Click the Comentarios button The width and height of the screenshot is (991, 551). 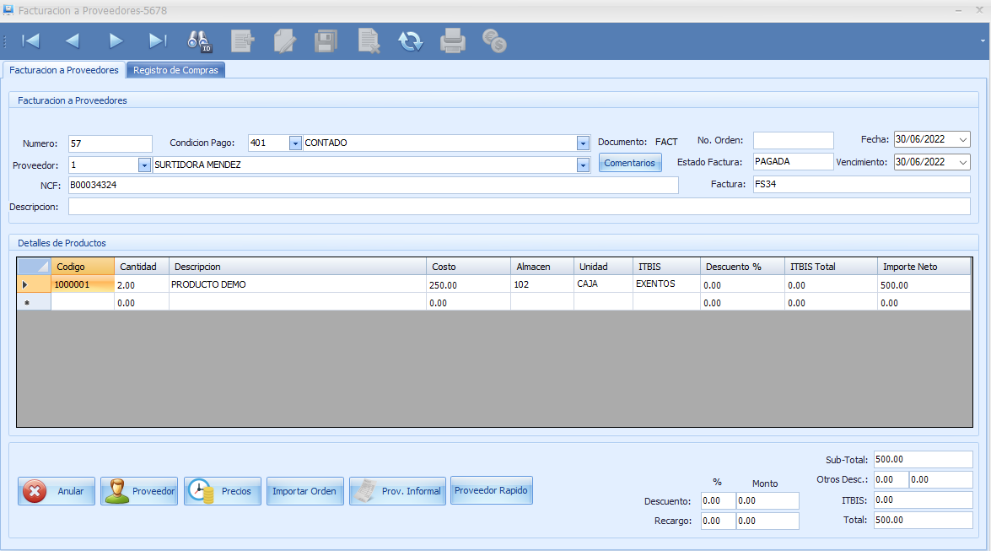[630, 163]
